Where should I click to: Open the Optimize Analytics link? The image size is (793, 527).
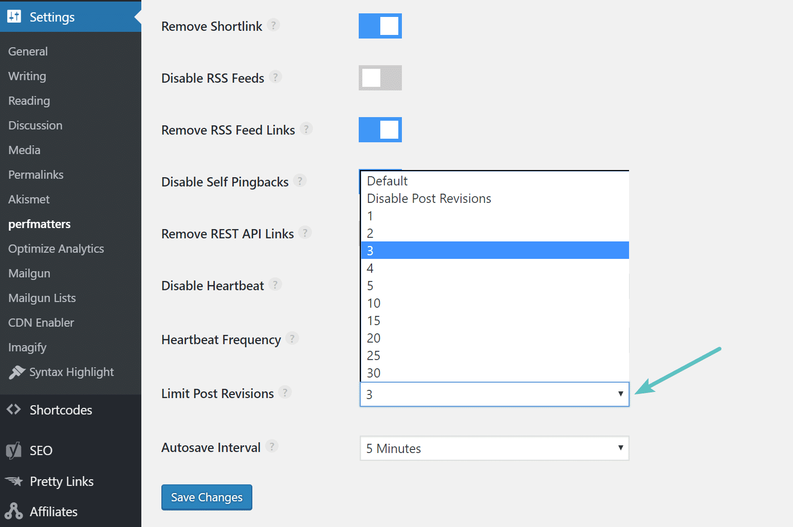[x=56, y=249]
